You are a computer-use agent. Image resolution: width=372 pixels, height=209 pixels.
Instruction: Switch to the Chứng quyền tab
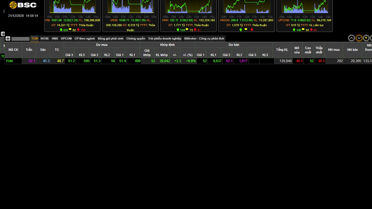136,38
